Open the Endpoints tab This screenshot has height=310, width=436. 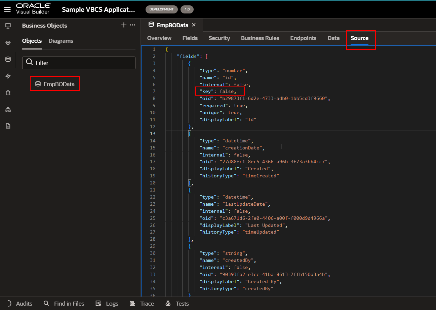coord(303,38)
